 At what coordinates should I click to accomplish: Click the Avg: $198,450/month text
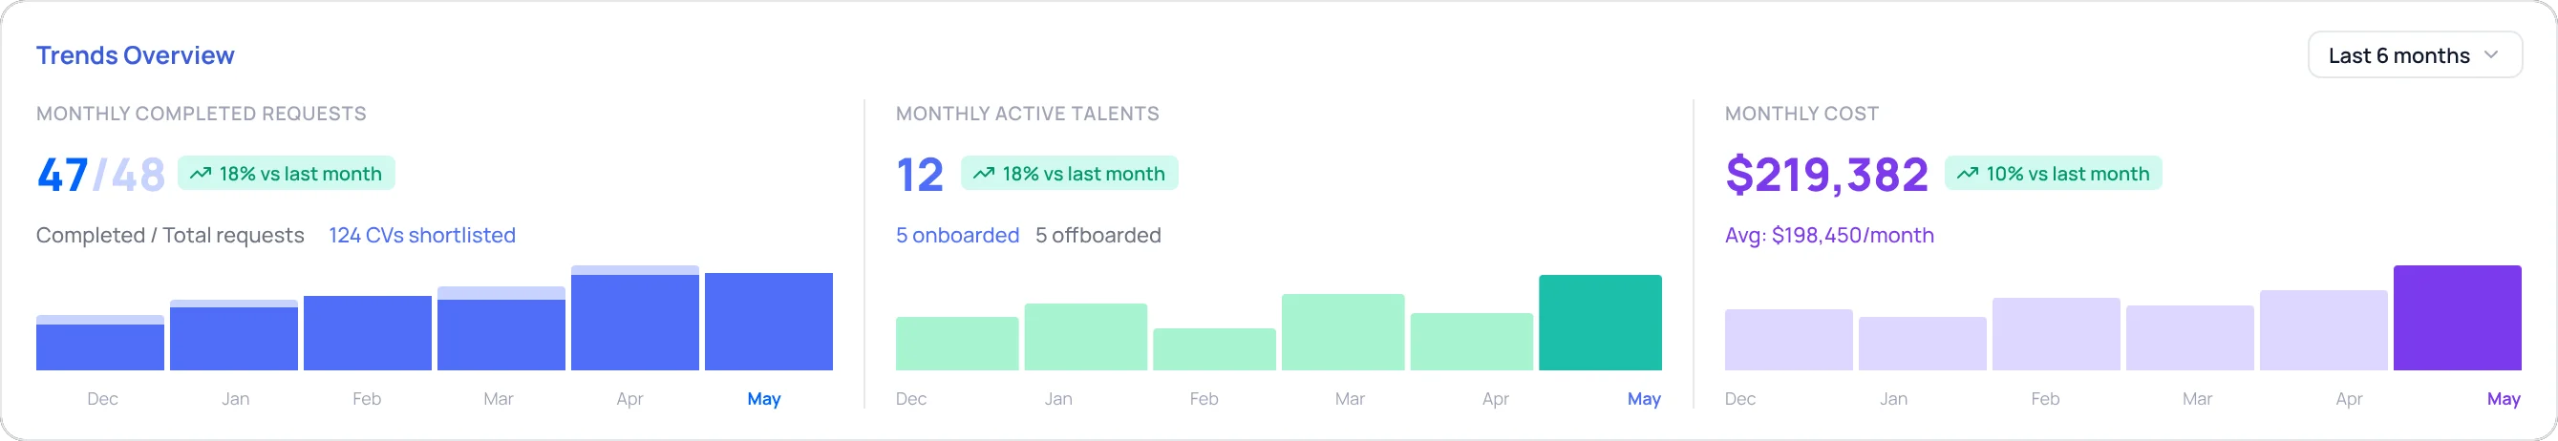(x=1829, y=236)
